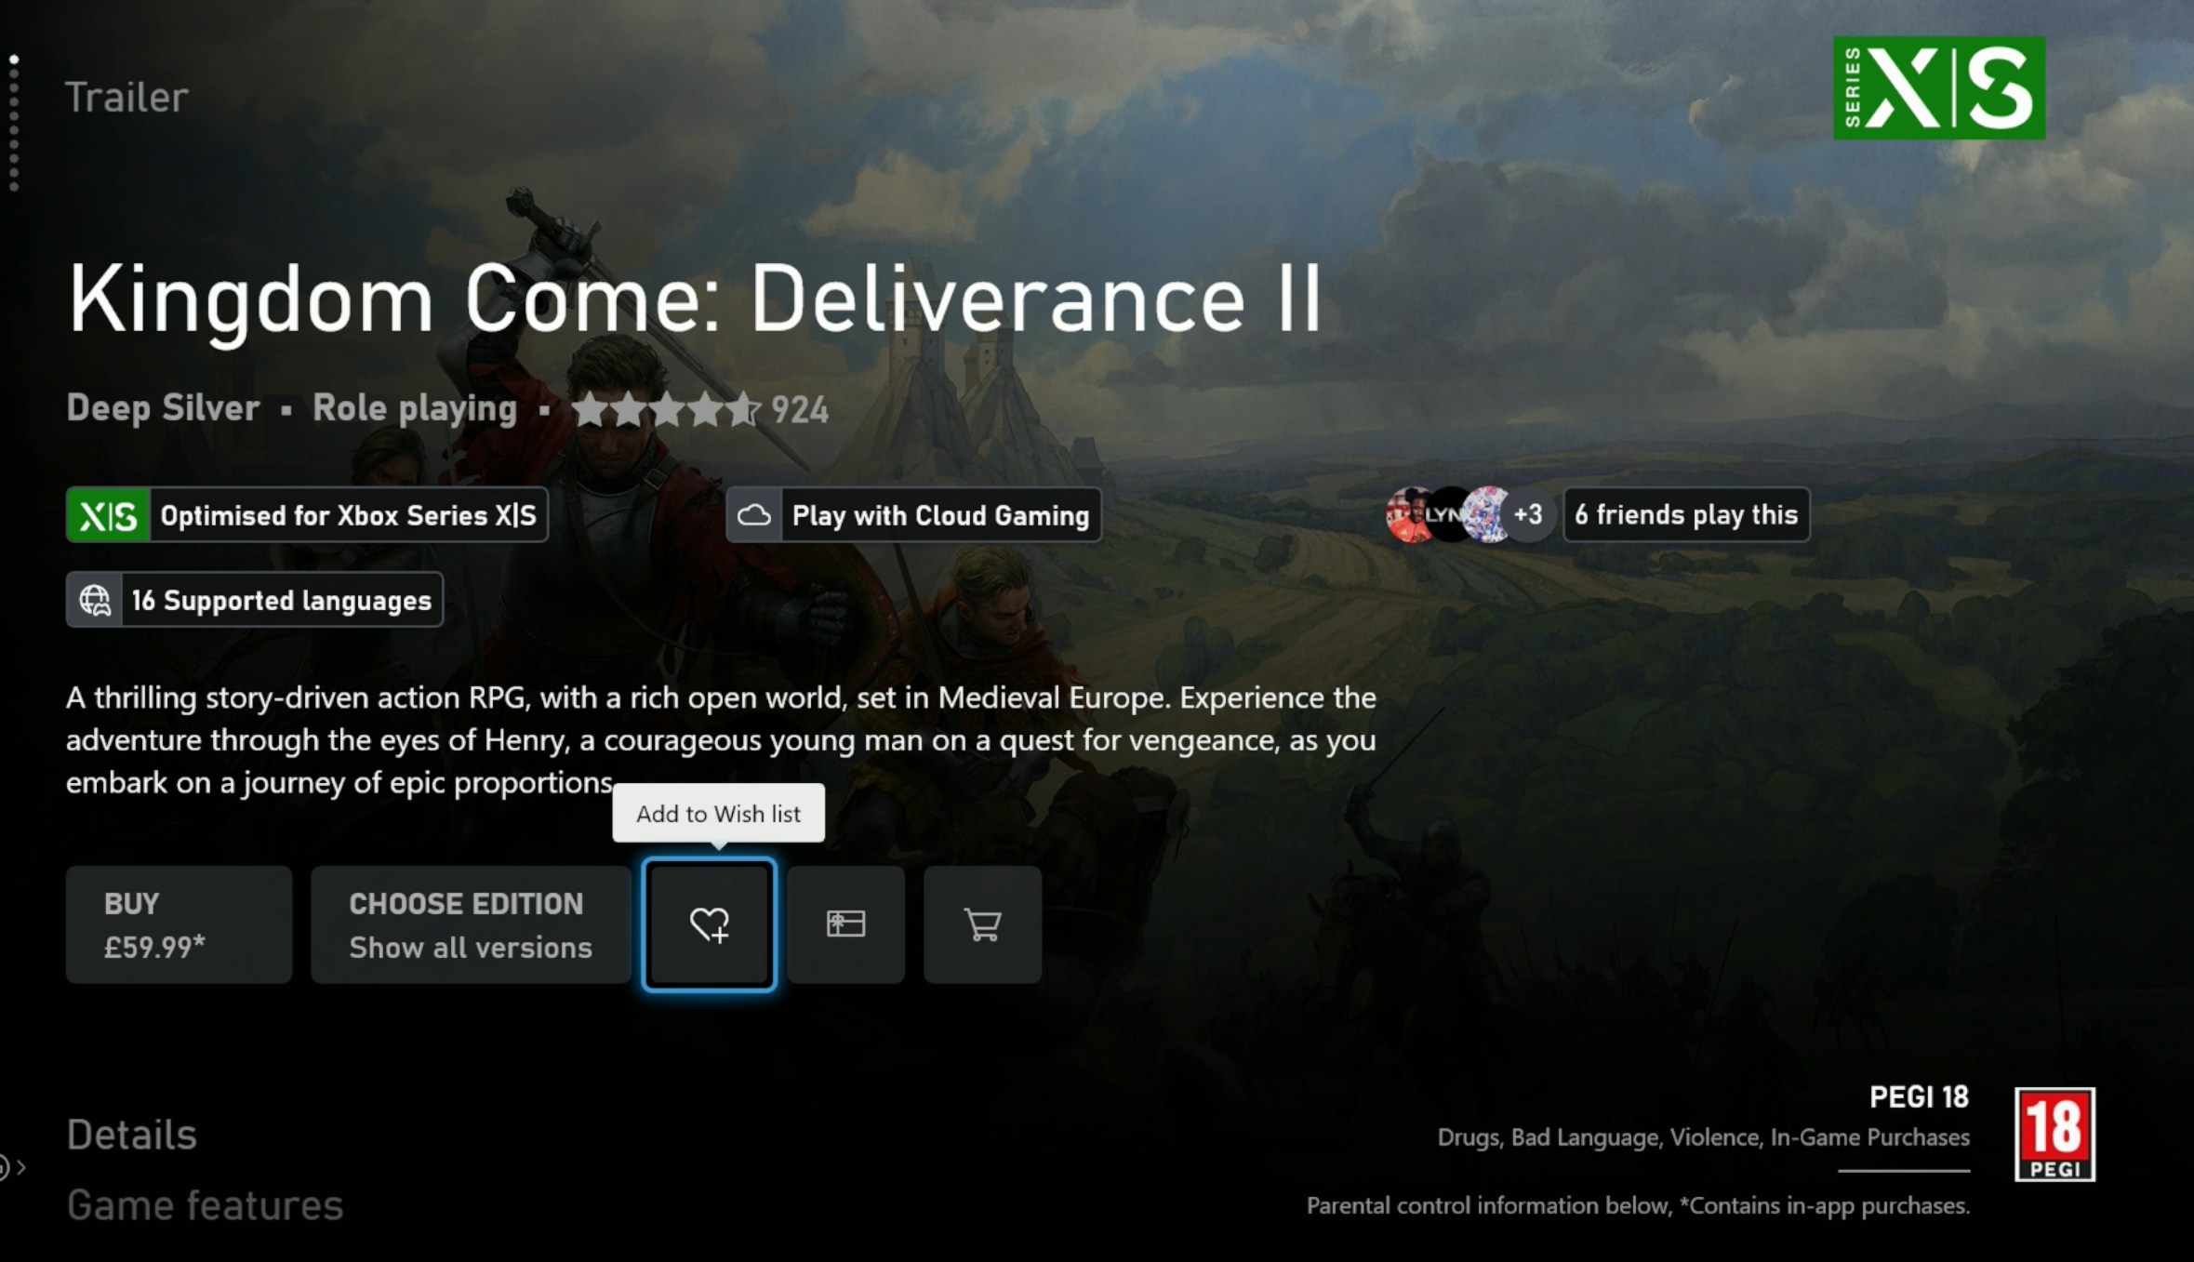Open the shopping cart icon button
Viewport: 2194px width, 1262px height.
click(982, 924)
